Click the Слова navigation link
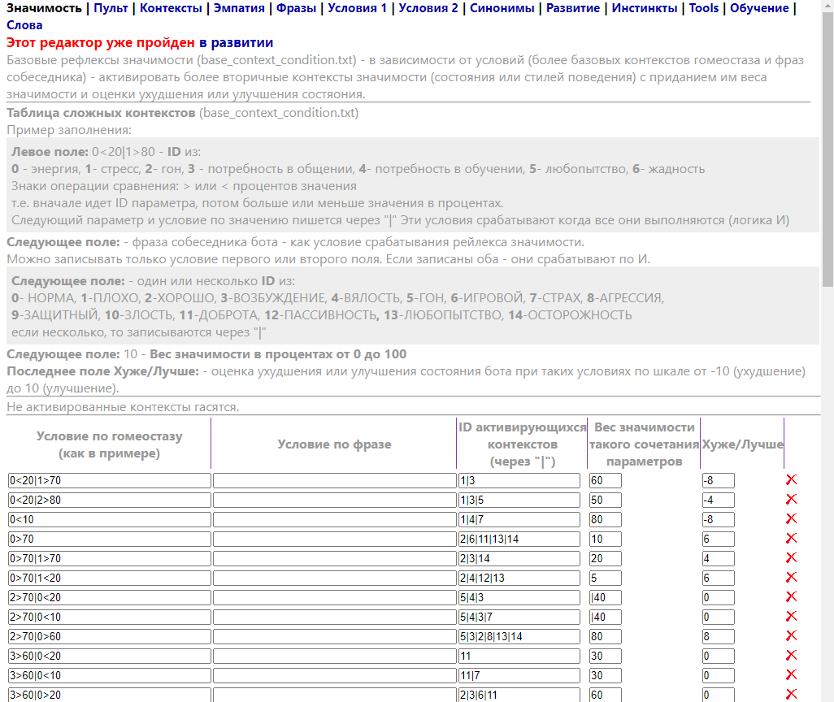The height and width of the screenshot is (702, 834). click(x=24, y=25)
